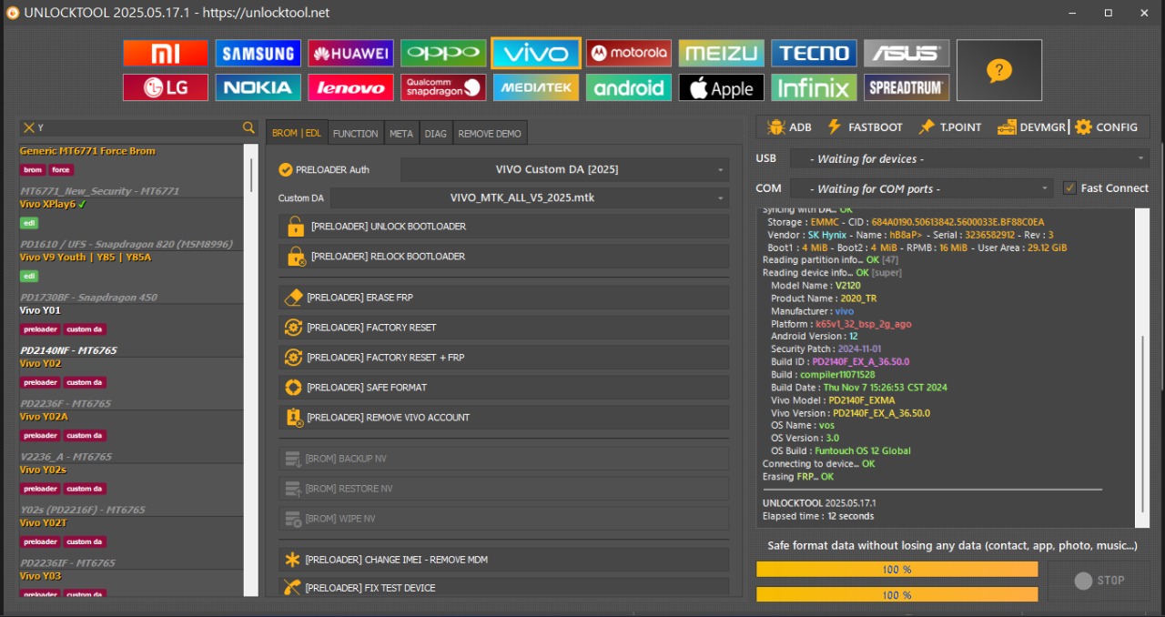Run [PRELOADER] FACTORY RESET + FRP

(x=504, y=358)
